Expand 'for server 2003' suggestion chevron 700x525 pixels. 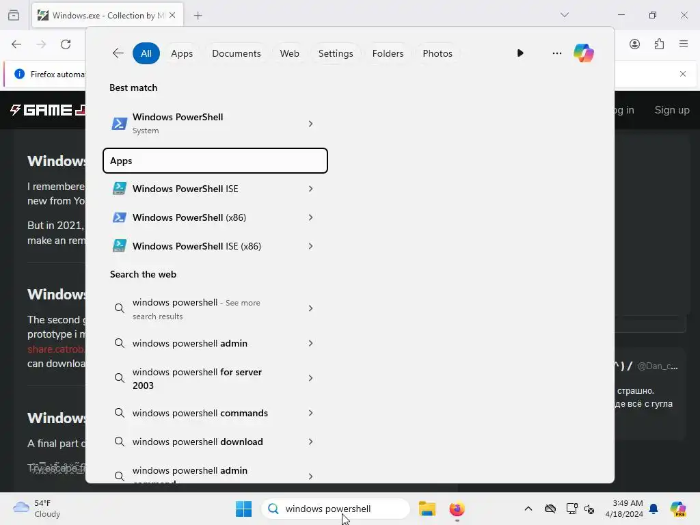pos(310,378)
